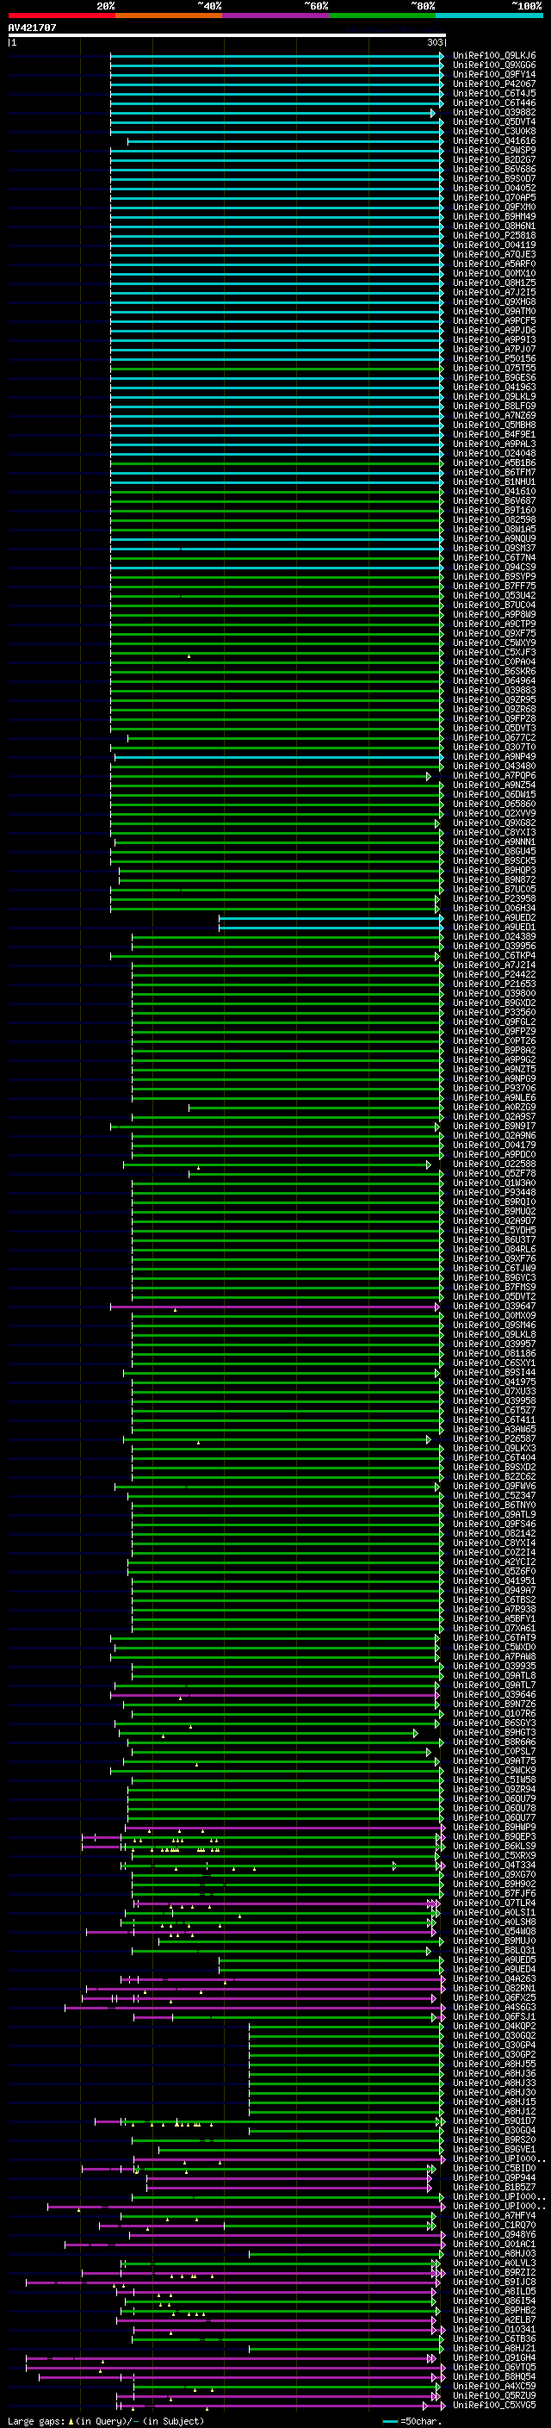
Task: Select hit label UniRef100_A9P9I3
Action: pyautogui.click(x=494, y=339)
